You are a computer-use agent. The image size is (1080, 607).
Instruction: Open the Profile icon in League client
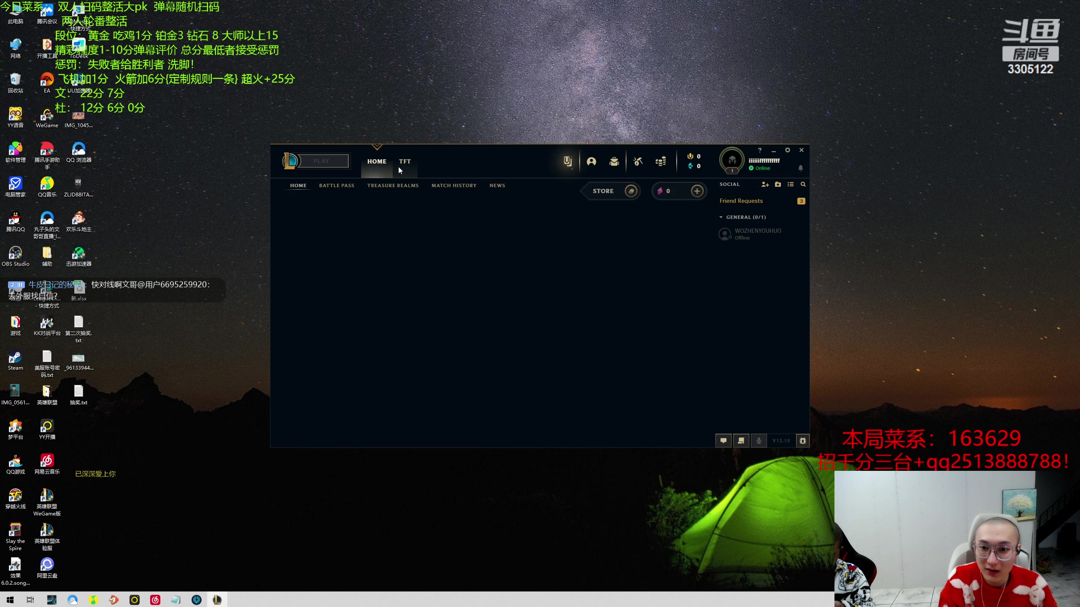[x=591, y=161]
